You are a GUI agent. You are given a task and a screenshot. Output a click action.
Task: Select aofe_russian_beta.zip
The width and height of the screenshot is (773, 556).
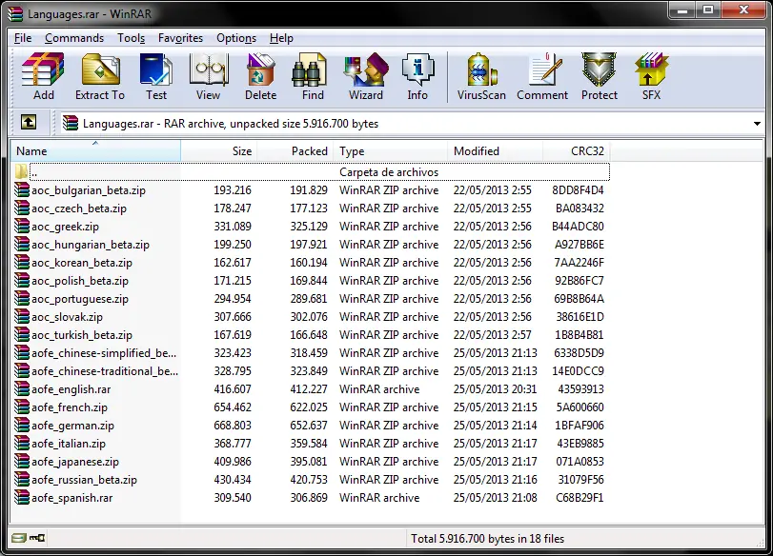click(x=84, y=480)
